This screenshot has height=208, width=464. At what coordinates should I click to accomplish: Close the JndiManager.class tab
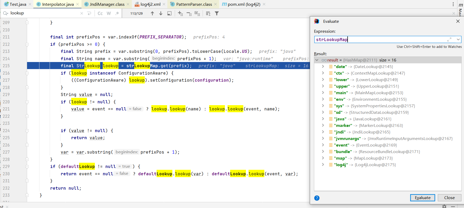pos(128,4)
